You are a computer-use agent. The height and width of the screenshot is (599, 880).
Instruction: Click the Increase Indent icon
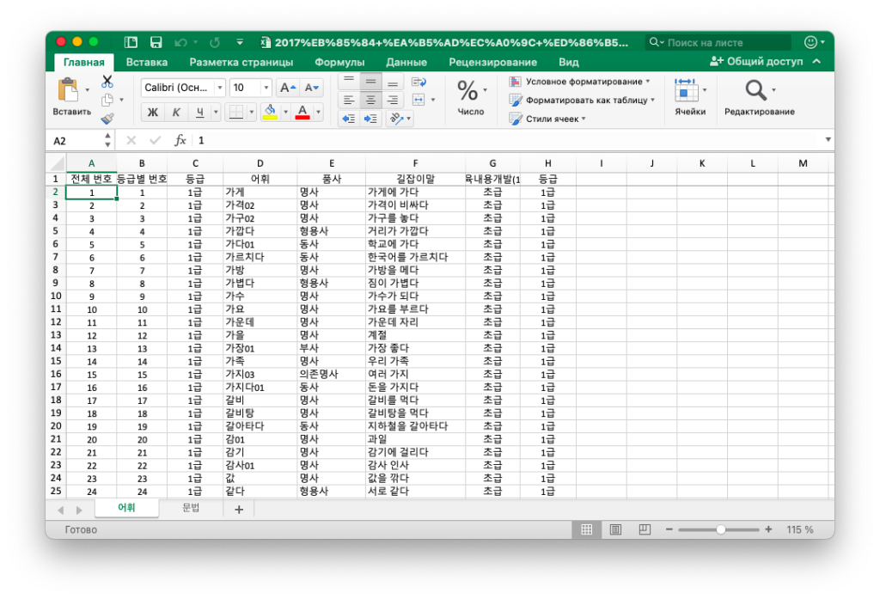point(372,119)
